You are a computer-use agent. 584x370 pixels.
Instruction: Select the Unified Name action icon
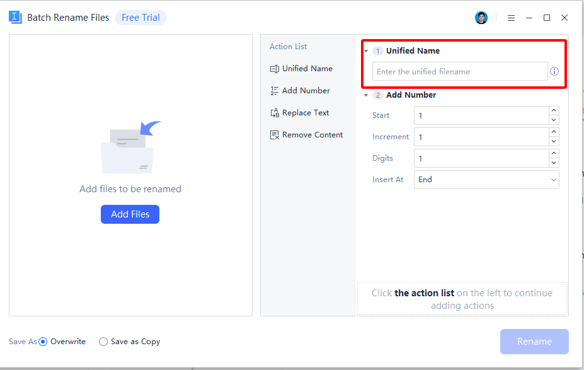click(x=273, y=68)
